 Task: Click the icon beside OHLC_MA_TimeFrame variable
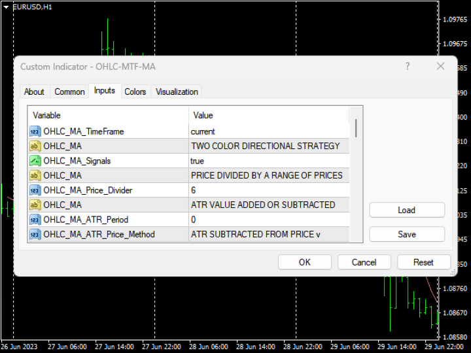pyautogui.click(x=35, y=131)
